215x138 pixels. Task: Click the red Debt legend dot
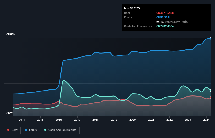click(8, 130)
